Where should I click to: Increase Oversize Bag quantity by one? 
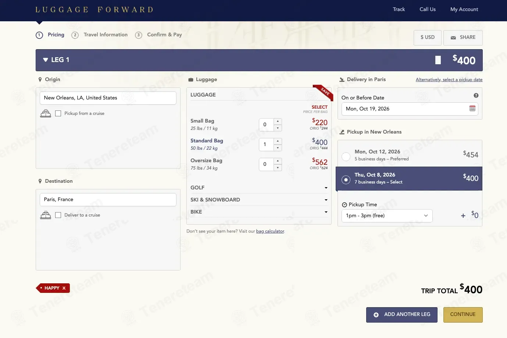point(278,161)
